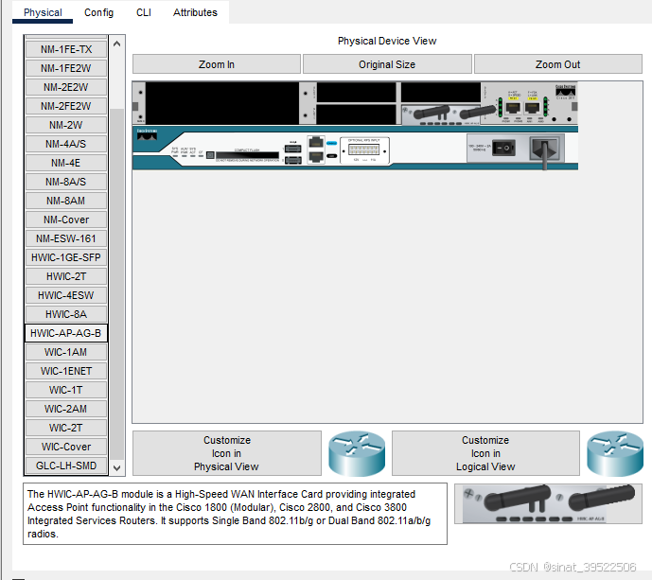Image resolution: width=652 pixels, height=580 pixels.
Task: Select WIC-1AM module
Action: [66, 352]
